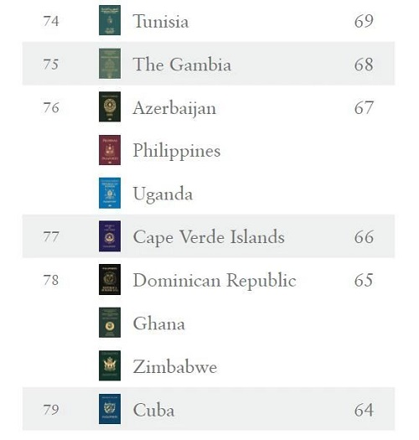Click the Dominican Republic text link
Screen dimensions: 419x440
(215, 281)
